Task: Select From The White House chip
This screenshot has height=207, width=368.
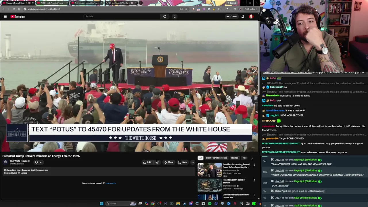Action: click(216, 158)
